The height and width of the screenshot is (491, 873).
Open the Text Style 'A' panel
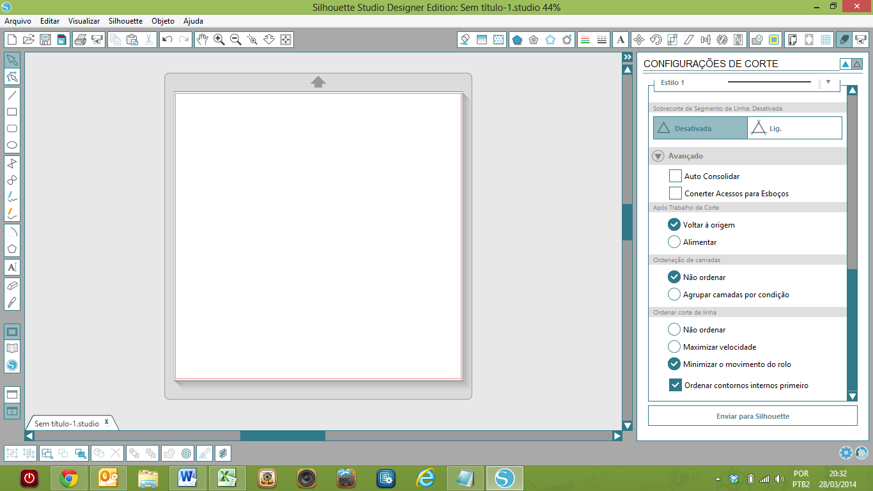click(620, 40)
